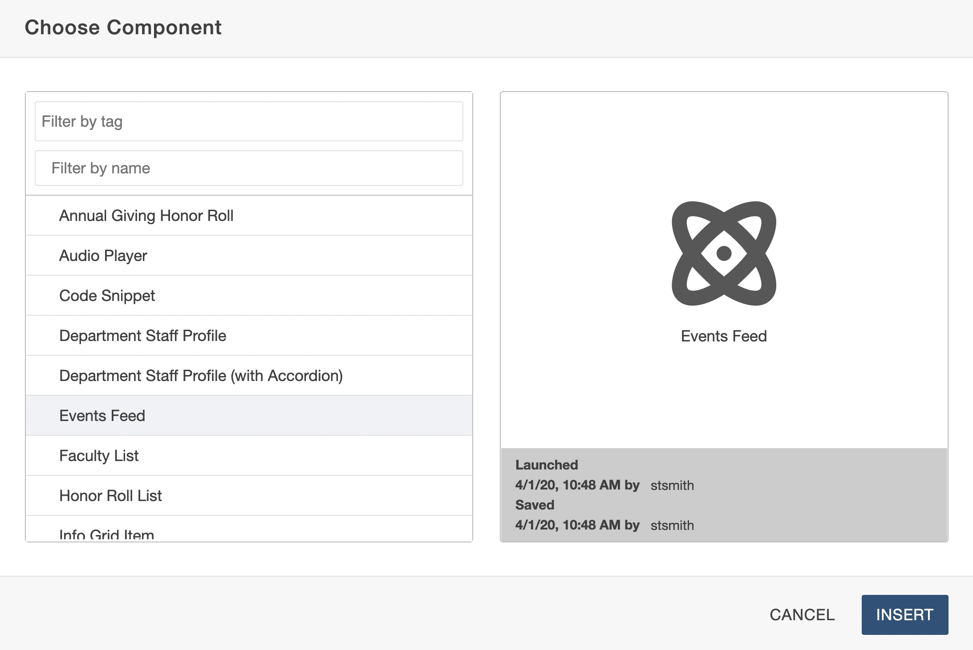The height and width of the screenshot is (650, 973).
Task: Click the Events Feed atom icon preview
Action: point(724,253)
